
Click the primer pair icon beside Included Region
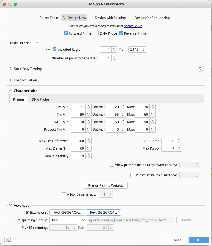point(48,49)
